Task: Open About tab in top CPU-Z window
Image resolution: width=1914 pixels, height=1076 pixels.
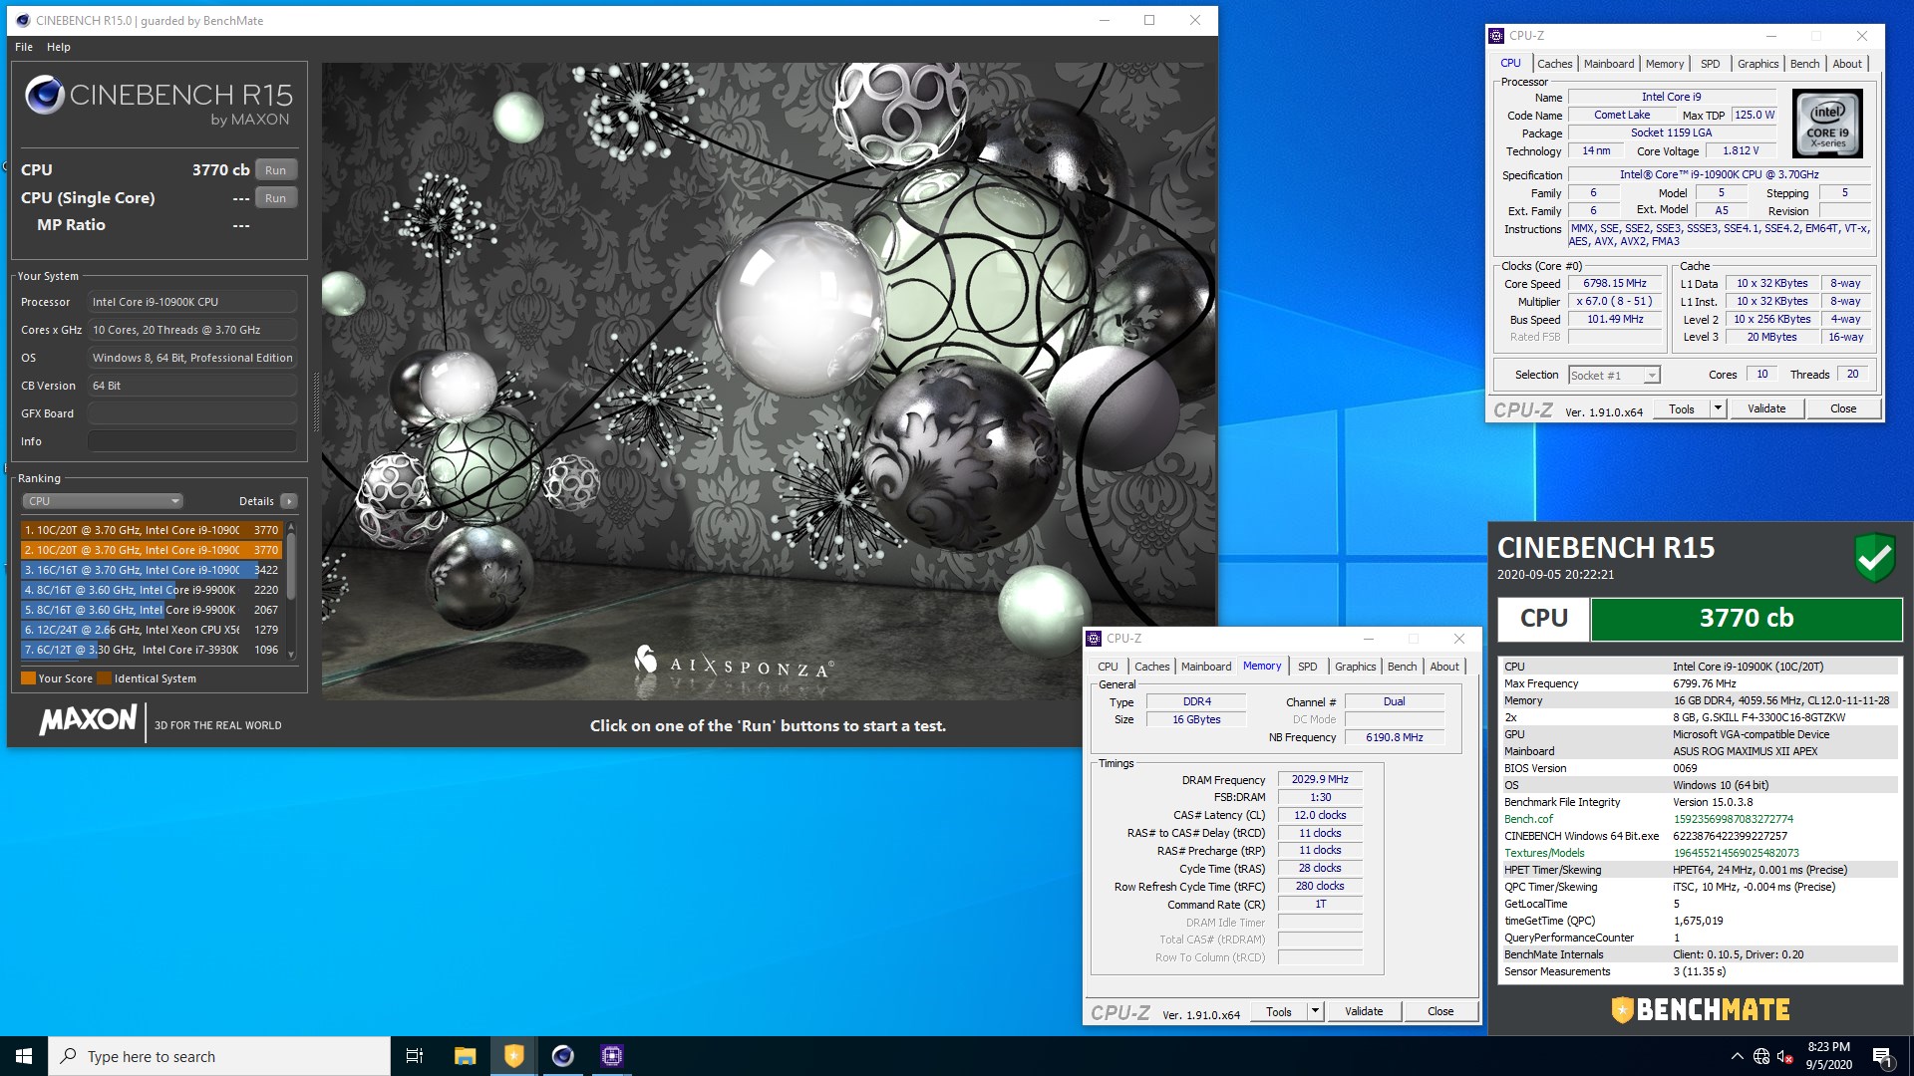Action: 1847,64
